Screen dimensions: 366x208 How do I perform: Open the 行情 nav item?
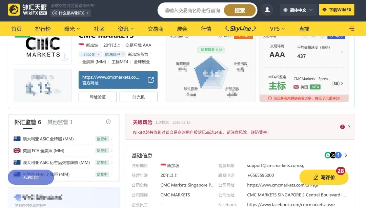click(x=206, y=29)
